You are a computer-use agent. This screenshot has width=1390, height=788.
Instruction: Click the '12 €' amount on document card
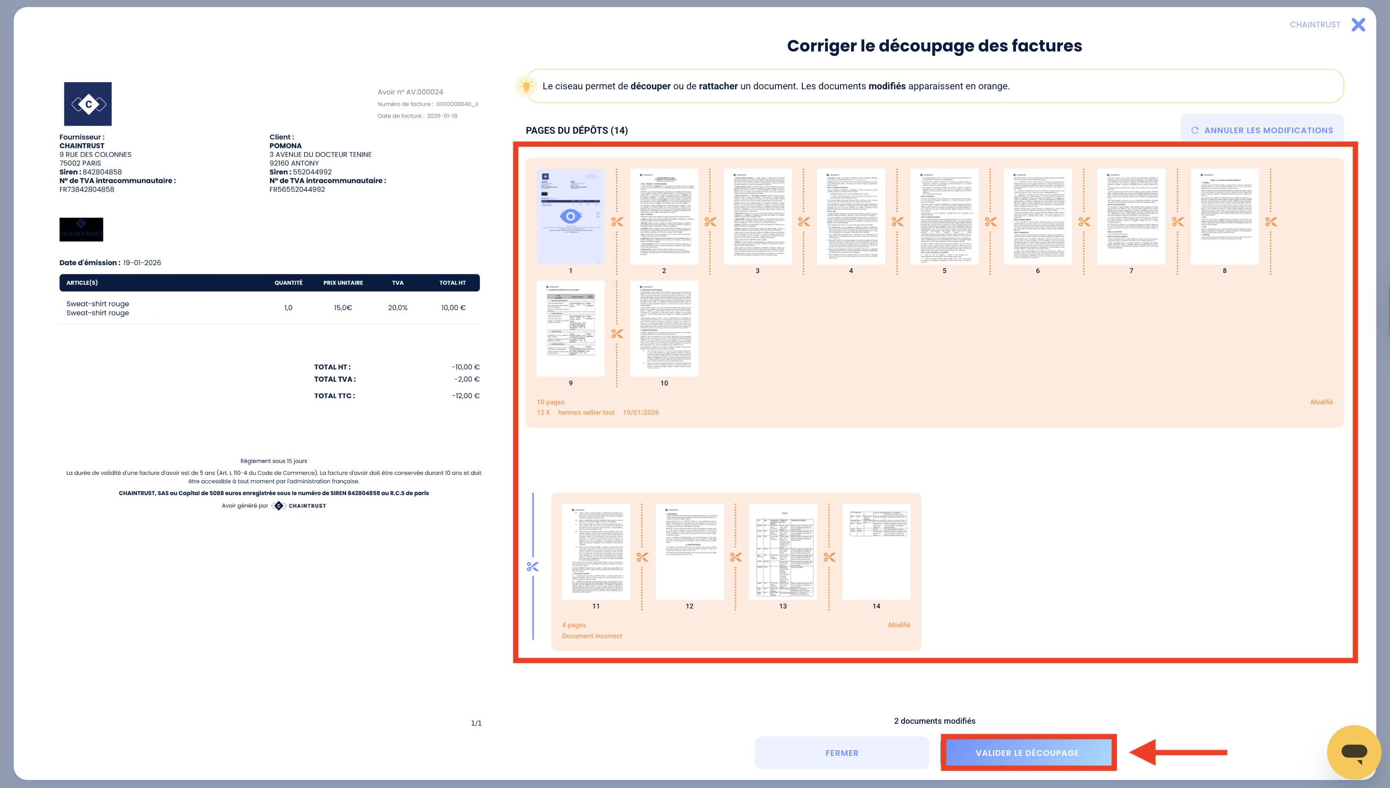click(543, 412)
